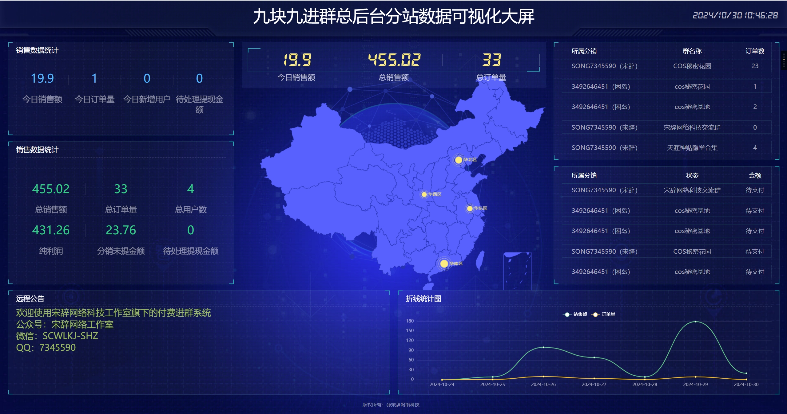The height and width of the screenshot is (414, 787).
Task: Click the 华东区 map marker dot
Action: tap(470, 209)
